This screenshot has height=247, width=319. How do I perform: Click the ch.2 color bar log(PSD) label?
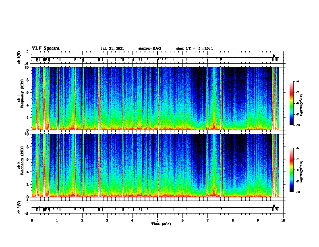pos(302,172)
